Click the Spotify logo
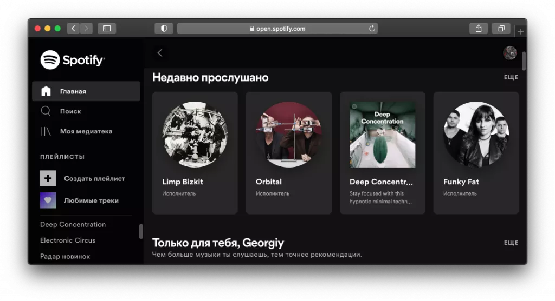The height and width of the screenshot is (301, 555). 73,59
